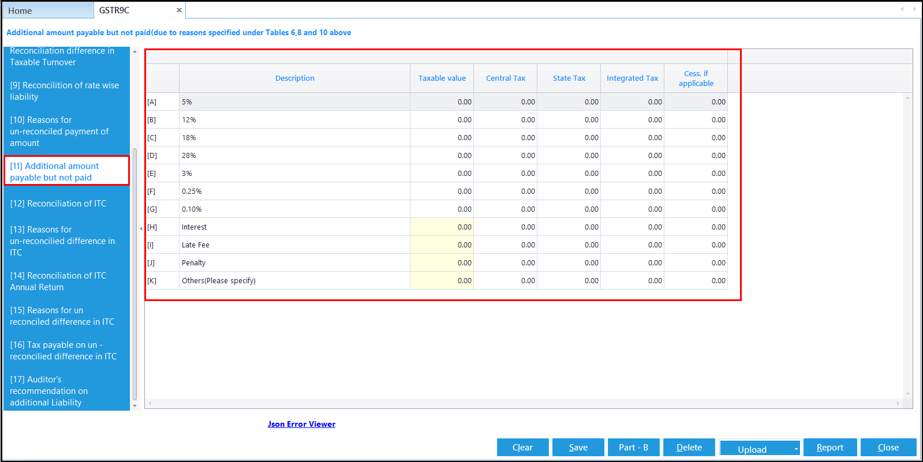
Task: Select Central Tax cell for 12% row
Action: pos(506,119)
